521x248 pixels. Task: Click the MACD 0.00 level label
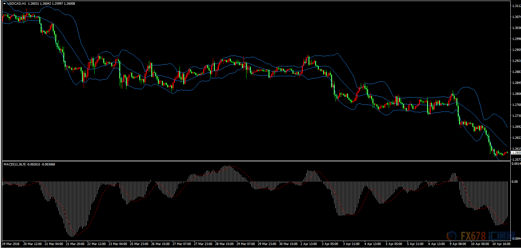pyautogui.click(x=515, y=182)
